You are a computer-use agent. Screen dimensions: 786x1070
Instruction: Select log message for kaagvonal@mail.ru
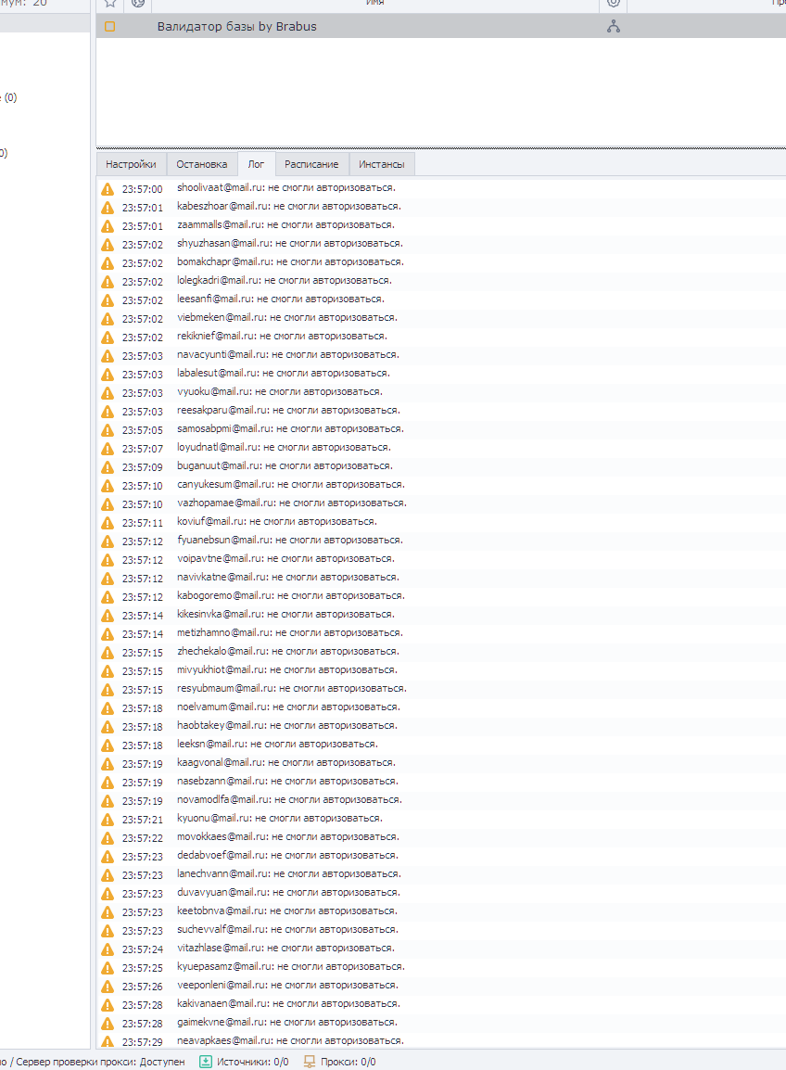click(x=285, y=762)
